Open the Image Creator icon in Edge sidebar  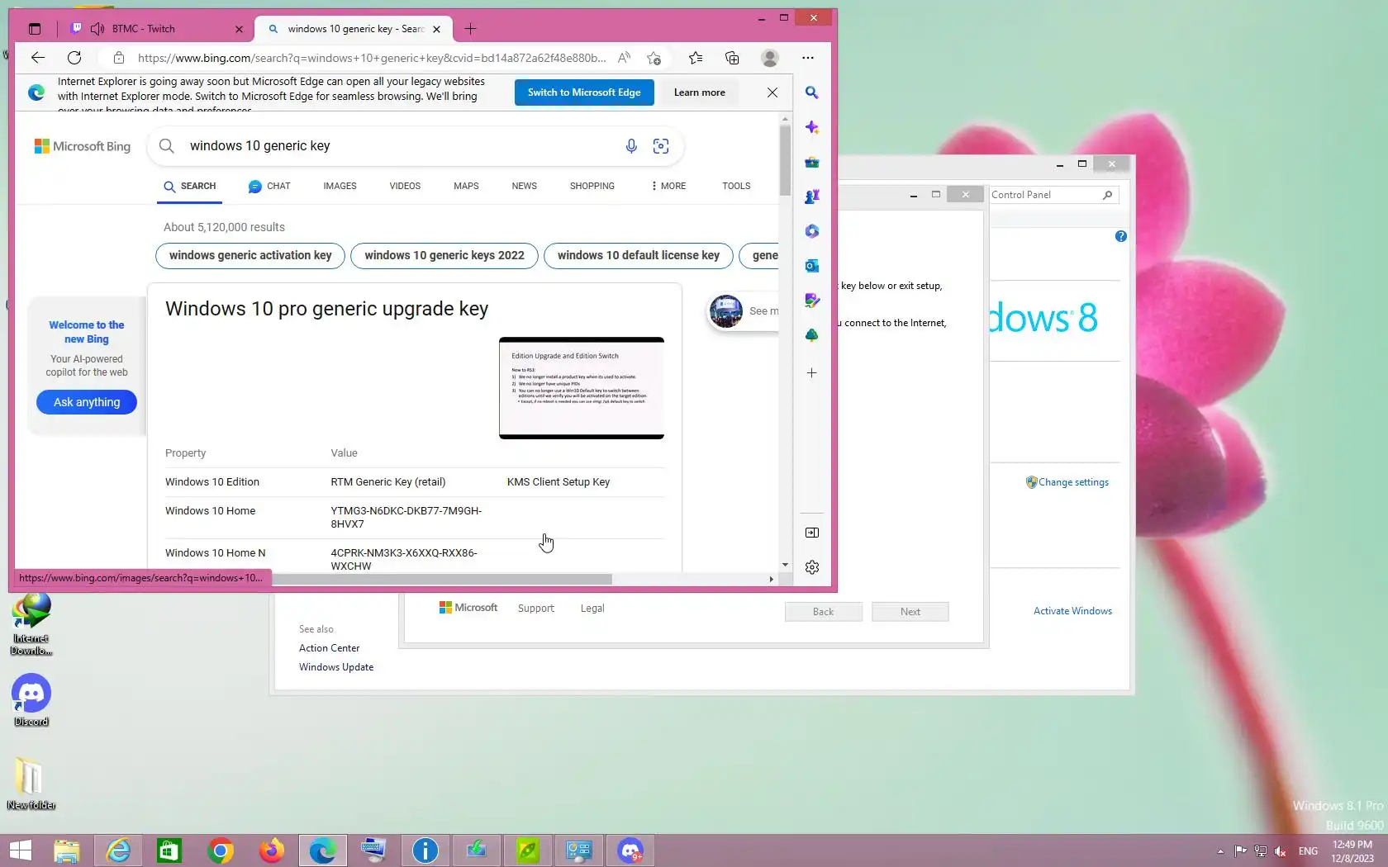(x=812, y=301)
